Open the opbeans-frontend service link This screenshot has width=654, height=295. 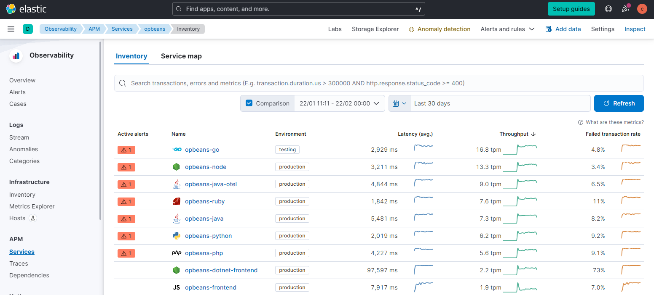click(x=211, y=287)
